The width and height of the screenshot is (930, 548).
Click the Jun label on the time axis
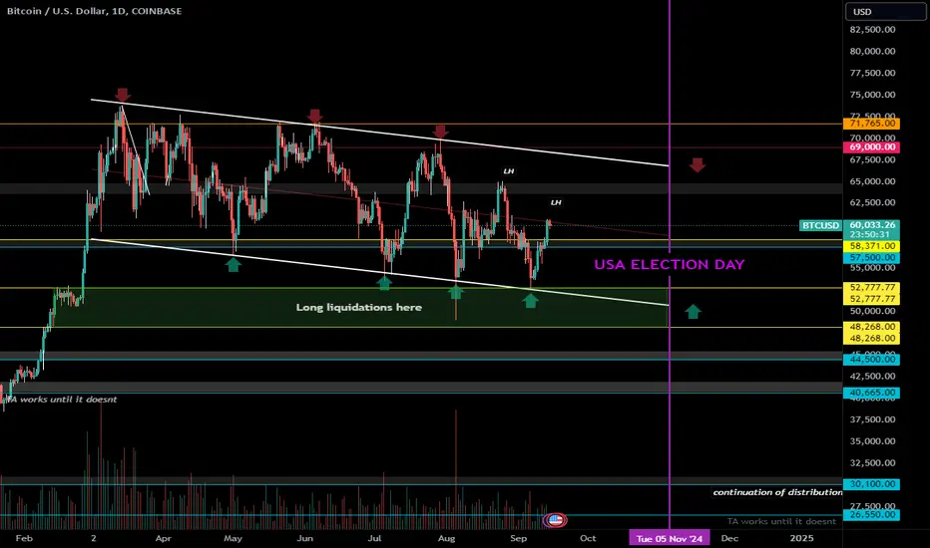tap(305, 538)
